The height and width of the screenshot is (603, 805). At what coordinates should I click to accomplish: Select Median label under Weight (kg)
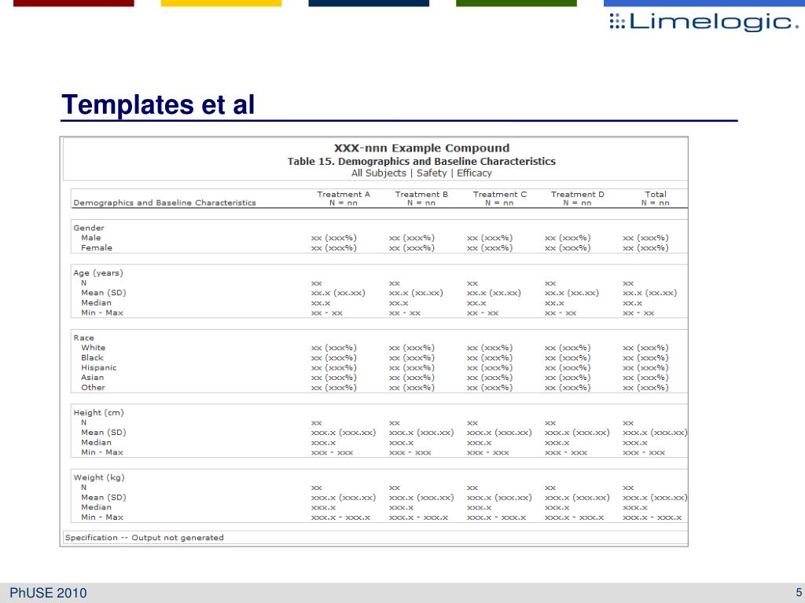click(x=96, y=507)
